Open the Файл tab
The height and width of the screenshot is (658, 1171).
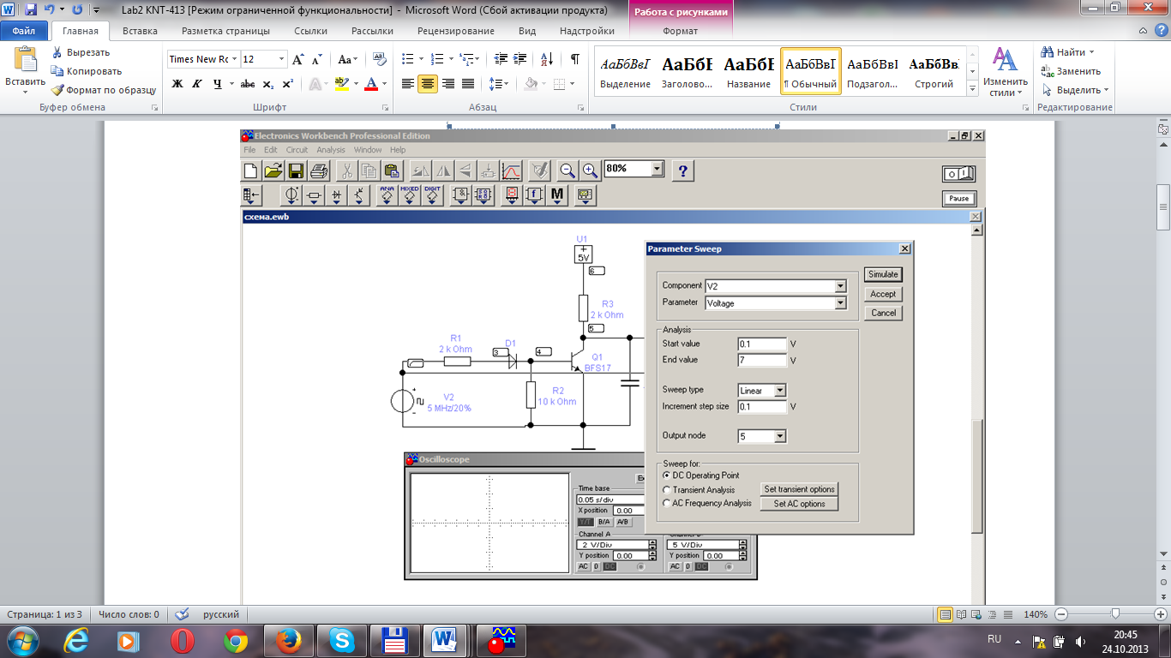pos(24,31)
